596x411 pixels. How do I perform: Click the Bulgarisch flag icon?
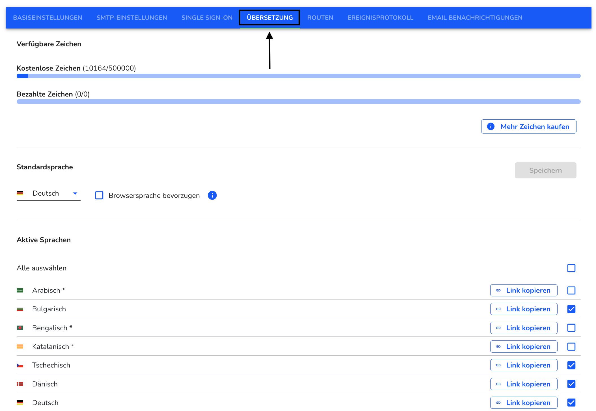(20, 309)
